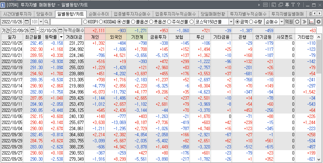323x163 pixels.
Task: Click the empty search input field
Action: [66, 22]
